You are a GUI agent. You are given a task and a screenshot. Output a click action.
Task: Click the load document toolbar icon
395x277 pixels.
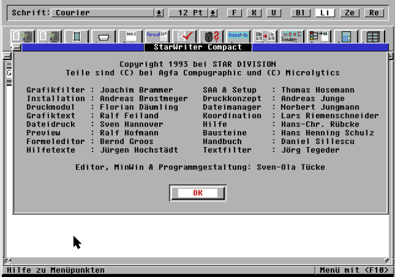(x=22, y=36)
